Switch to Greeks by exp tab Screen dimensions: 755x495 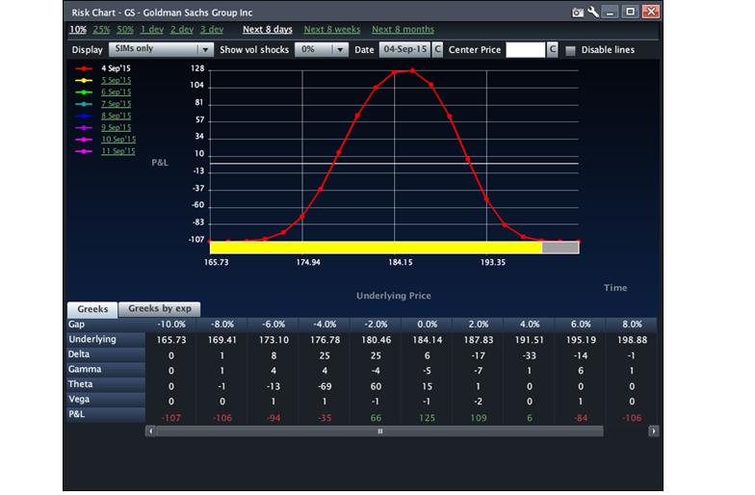pyautogui.click(x=160, y=309)
